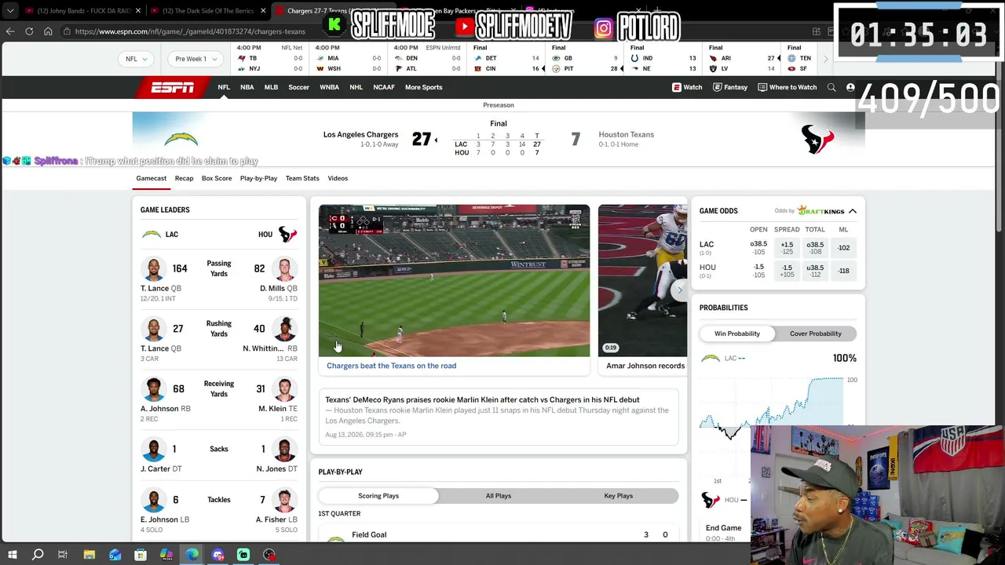Viewport: 1005px width, 565px height.
Task: Select the Cover Probability toggle
Action: [816, 334]
